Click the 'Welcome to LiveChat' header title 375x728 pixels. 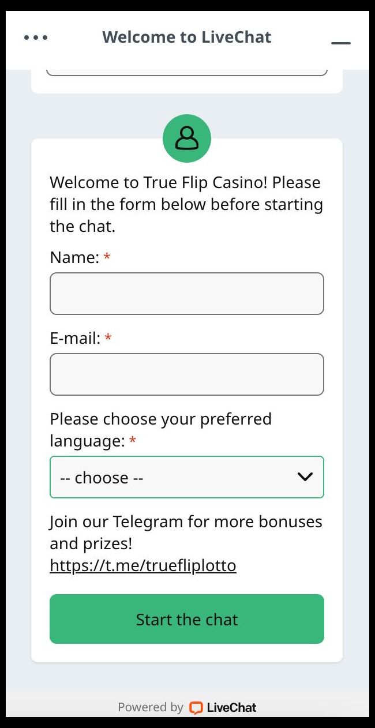pos(187,37)
